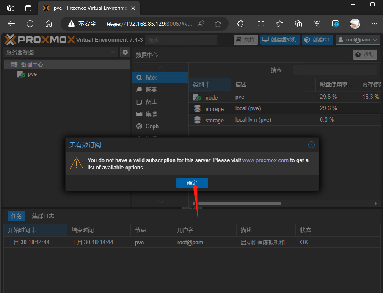Open the browser profile avatar
The image size is (383, 293).
click(355, 24)
